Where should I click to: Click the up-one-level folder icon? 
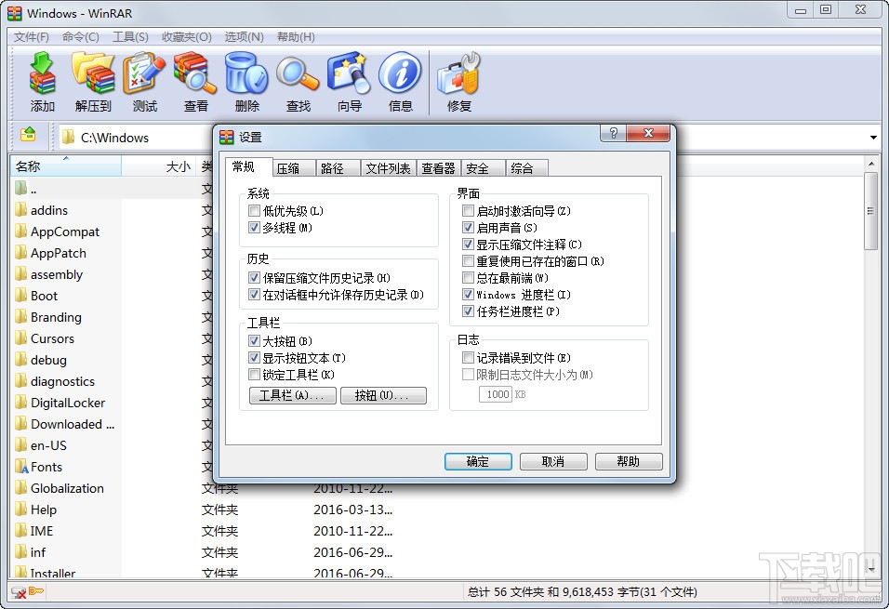pyautogui.click(x=28, y=136)
